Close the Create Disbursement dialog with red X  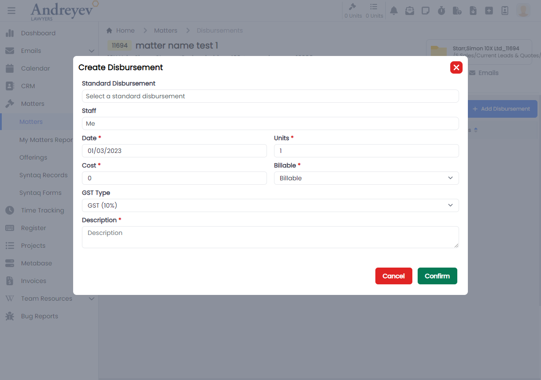click(x=456, y=67)
